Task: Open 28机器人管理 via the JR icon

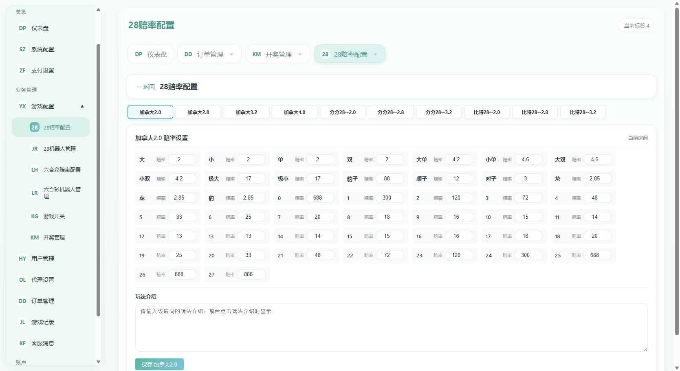Action: click(x=35, y=149)
